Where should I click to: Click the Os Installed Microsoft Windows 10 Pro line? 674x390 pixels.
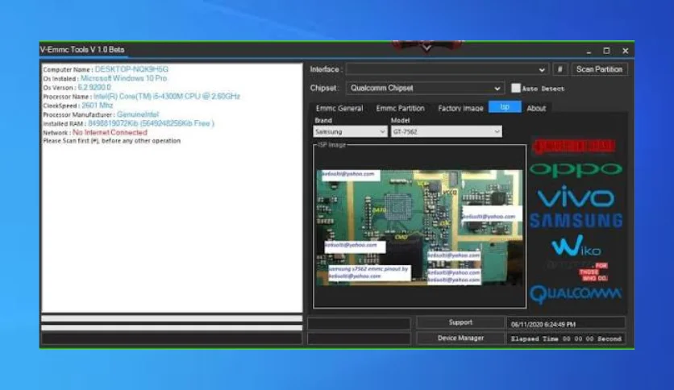click(105, 78)
